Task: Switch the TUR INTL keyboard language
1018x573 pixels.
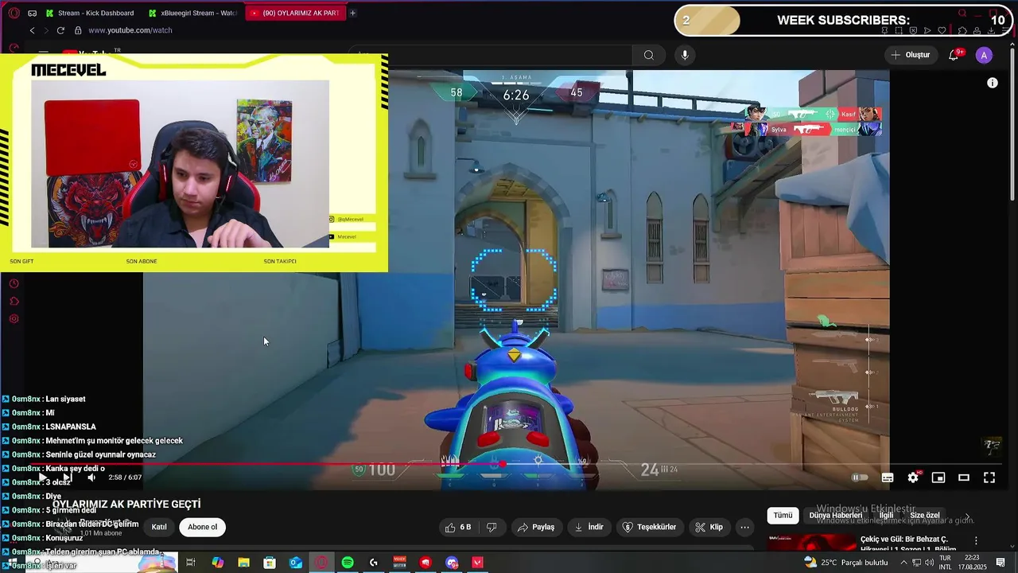Action: tap(946, 563)
